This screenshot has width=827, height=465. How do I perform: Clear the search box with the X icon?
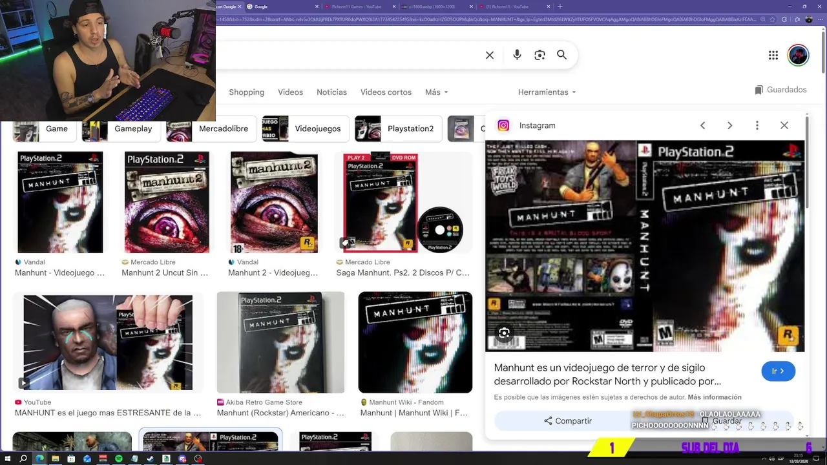[490, 56]
